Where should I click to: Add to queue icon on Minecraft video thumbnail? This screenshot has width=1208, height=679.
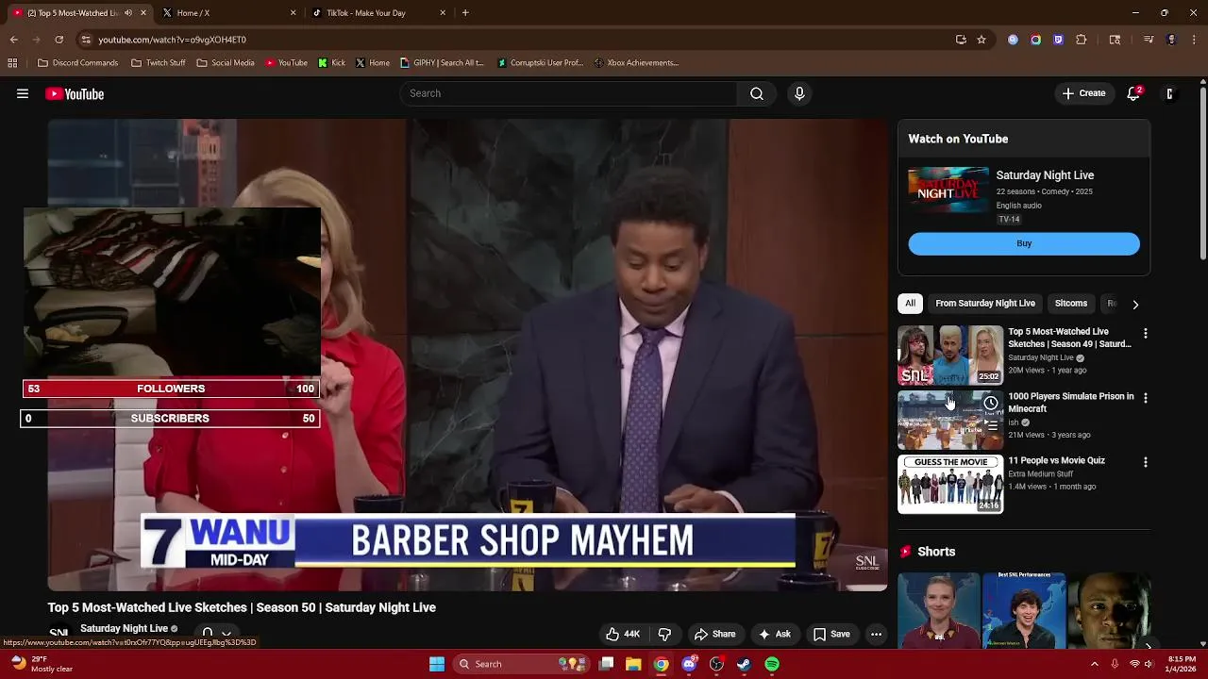[991, 425]
